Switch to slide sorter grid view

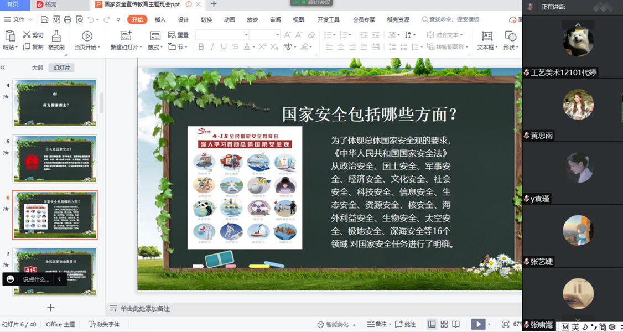(x=444, y=324)
